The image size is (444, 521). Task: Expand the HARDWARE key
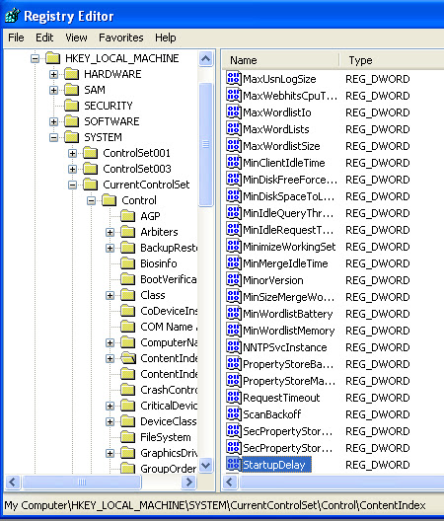tap(53, 74)
